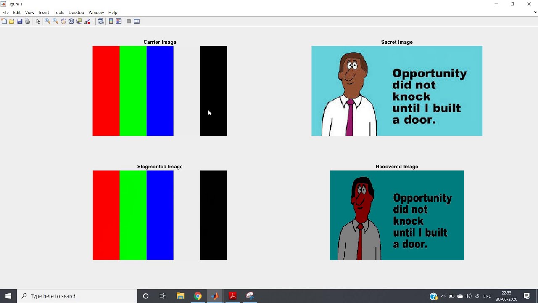Image resolution: width=538 pixels, height=303 pixels.
Task: Expand the hidden system tray icons
Action: (443, 296)
